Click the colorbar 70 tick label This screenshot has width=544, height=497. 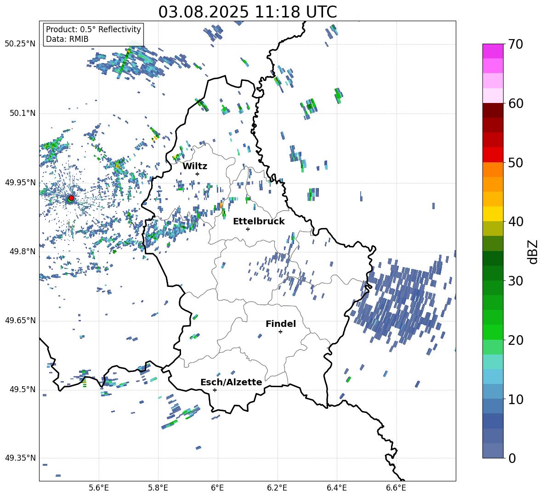coord(516,45)
